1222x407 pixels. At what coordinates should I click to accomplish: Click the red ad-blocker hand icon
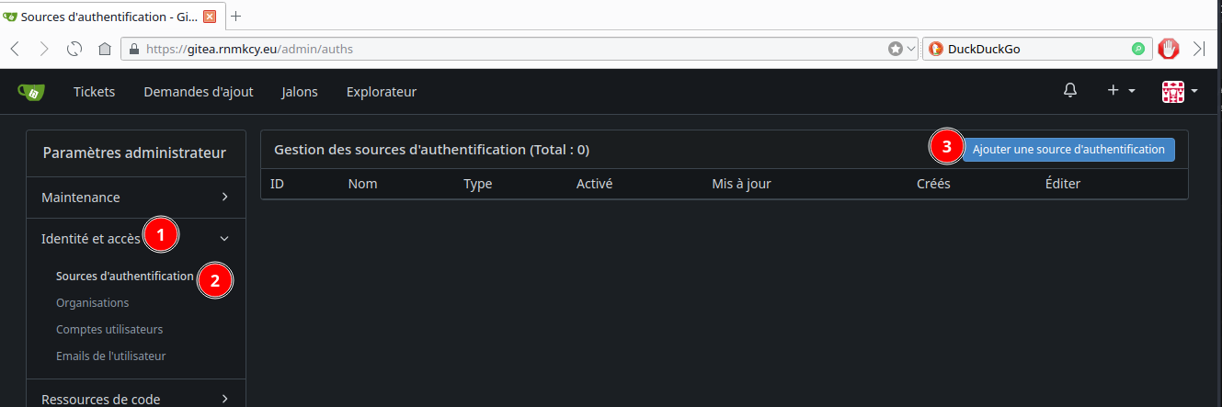tap(1169, 49)
